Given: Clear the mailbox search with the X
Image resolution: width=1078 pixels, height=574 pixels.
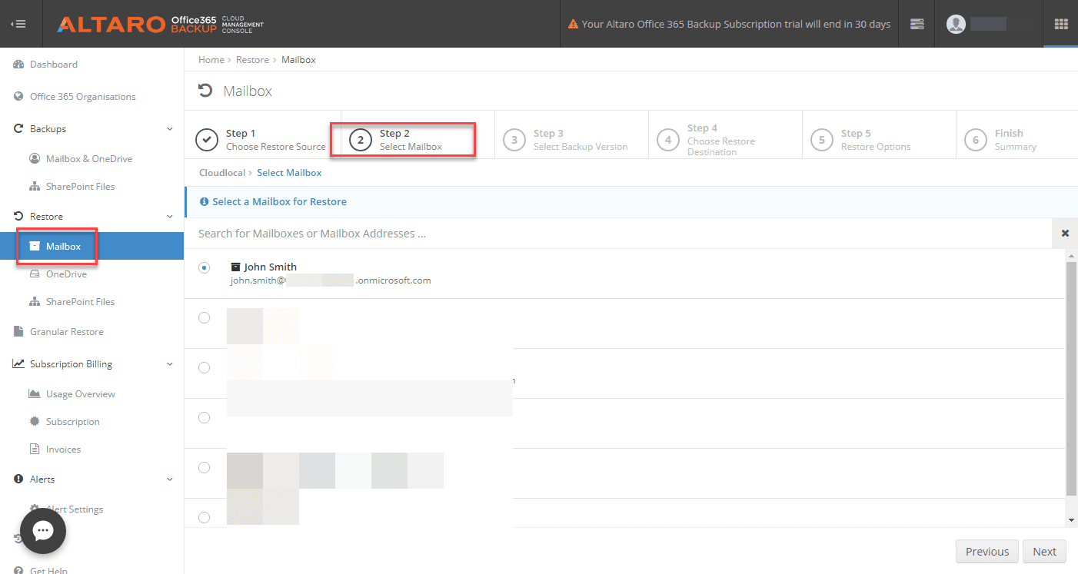Looking at the screenshot, I should pos(1065,234).
